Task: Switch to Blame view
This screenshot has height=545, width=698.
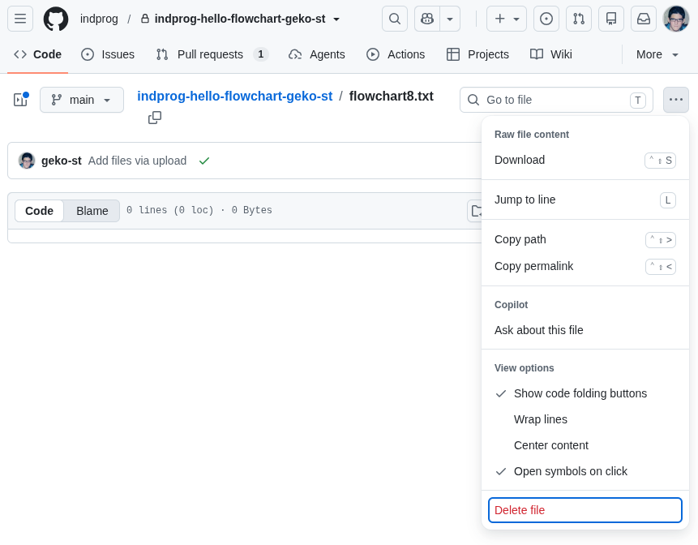Action: (92, 211)
